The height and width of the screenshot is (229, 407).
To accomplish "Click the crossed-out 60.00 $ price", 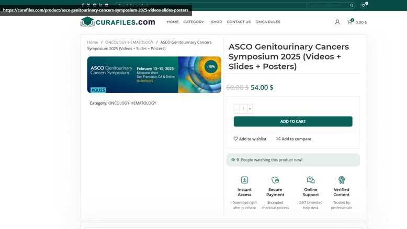I will click(x=238, y=87).
